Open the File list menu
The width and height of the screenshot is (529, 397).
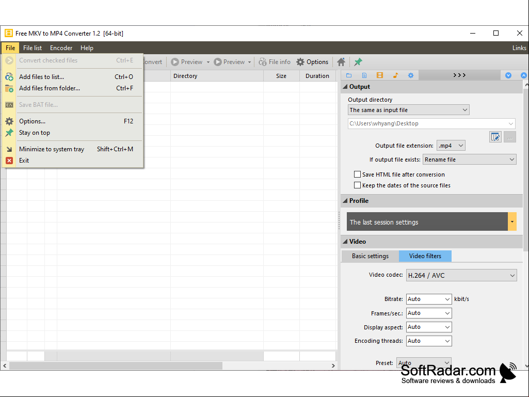pos(33,48)
